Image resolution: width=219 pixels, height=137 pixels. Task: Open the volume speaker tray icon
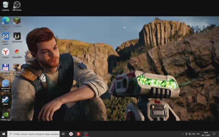coord(194,134)
